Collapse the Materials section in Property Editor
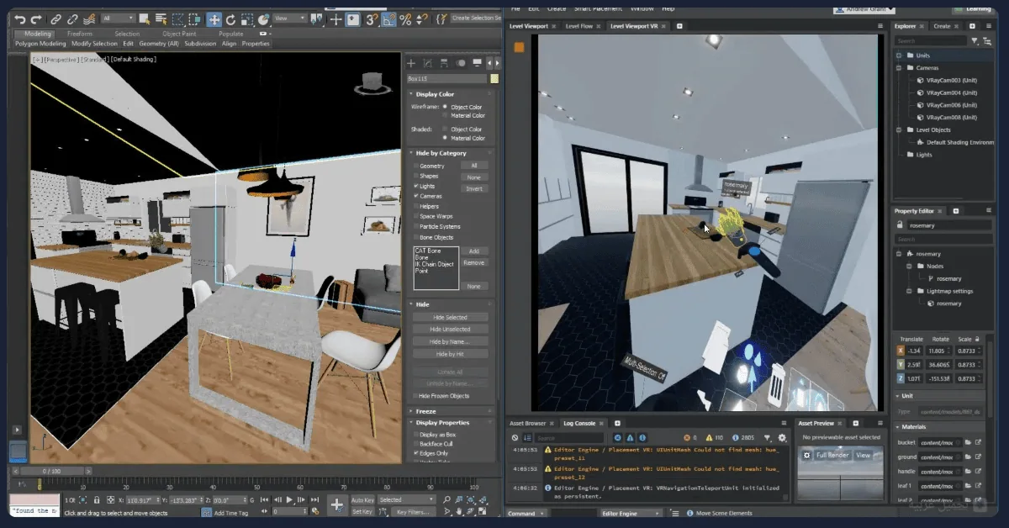The image size is (1009, 528). tap(897, 427)
